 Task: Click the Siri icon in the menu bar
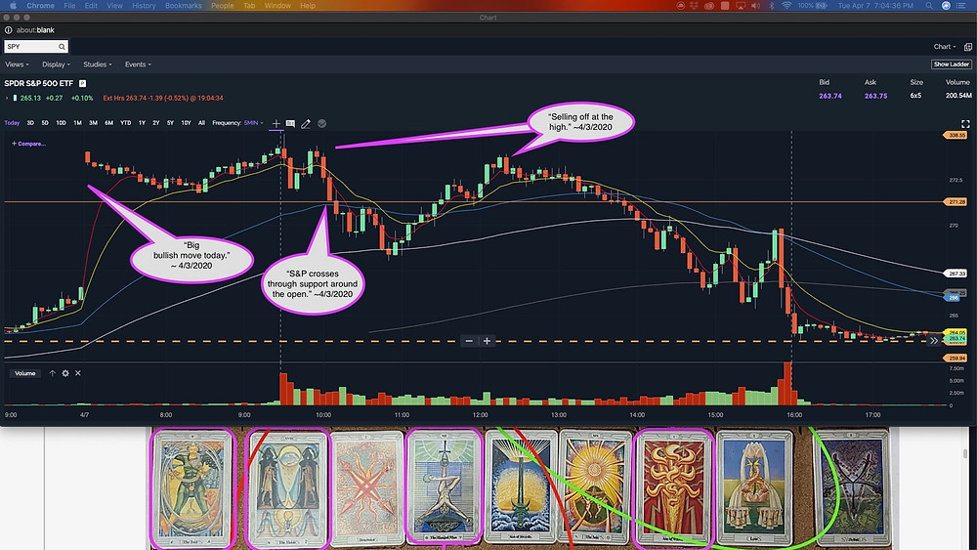(x=946, y=6)
